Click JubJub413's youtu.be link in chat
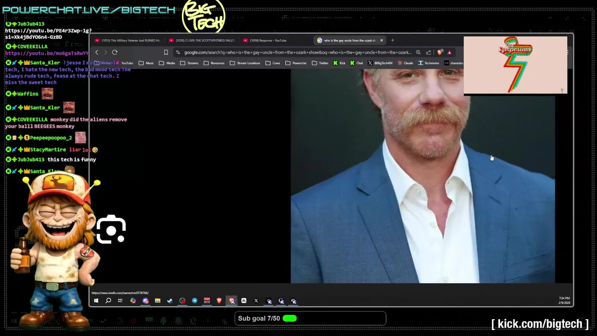 [x=48, y=34]
